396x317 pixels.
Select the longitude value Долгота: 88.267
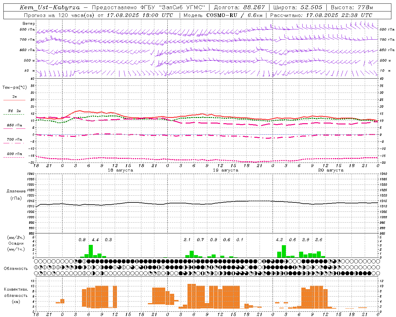pyautogui.click(x=239, y=7)
